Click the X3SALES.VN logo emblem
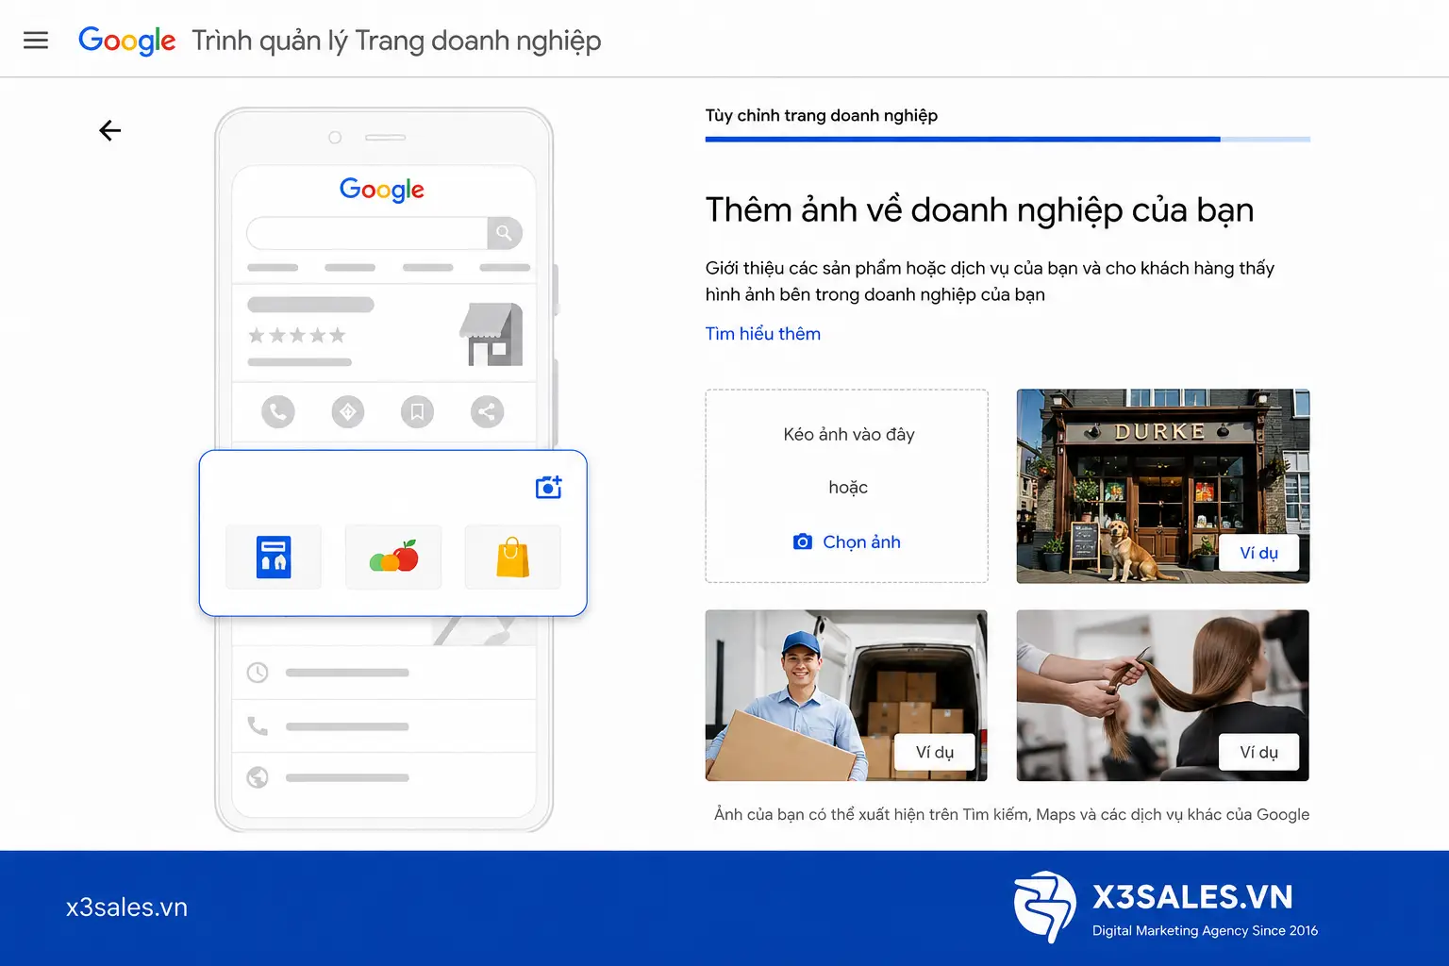Image resolution: width=1449 pixels, height=966 pixels. click(x=1044, y=907)
